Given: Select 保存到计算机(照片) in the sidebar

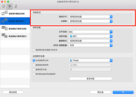Looking at the screenshot, I should point(15,21).
